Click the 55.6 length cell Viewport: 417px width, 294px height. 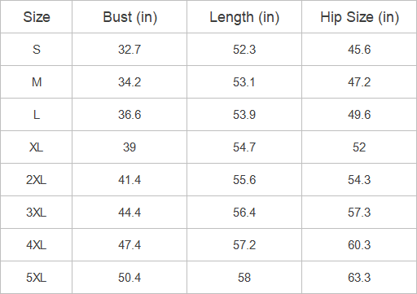(244, 180)
